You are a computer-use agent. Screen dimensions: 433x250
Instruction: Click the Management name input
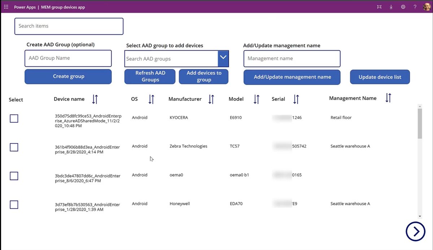pyautogui.click(x=292, y=58)
